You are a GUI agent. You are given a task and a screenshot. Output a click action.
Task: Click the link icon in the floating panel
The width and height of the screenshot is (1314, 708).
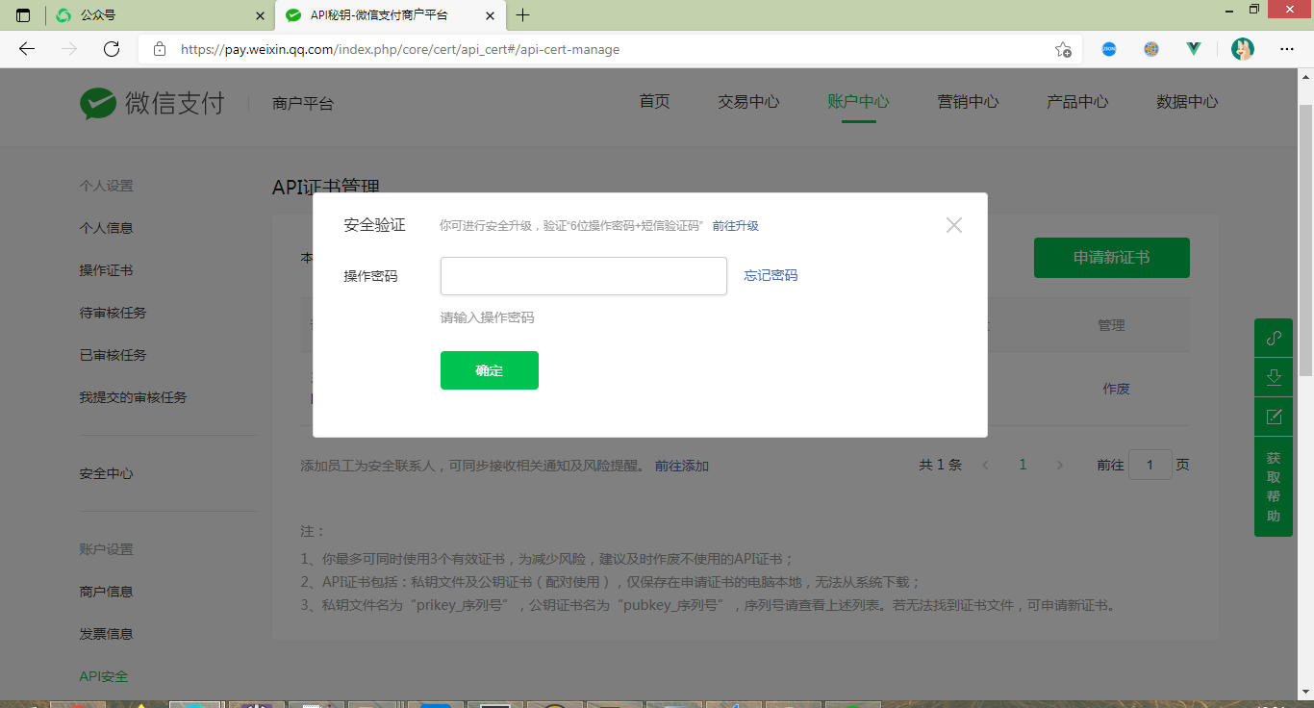1274,338
